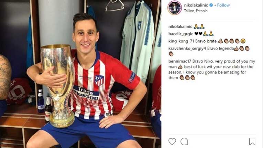This screenshot has width=263, height=148.
Task: Visit commenter bennimac17's profile
Action: pos(180,61)
